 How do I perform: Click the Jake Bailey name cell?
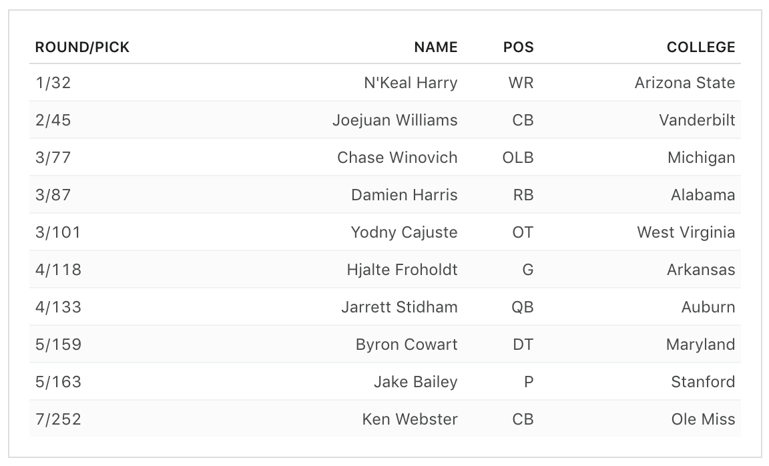(x=415, y=383)
